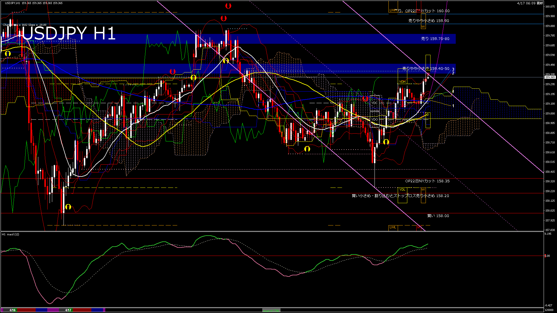Click the yellow up-arrow marker at far left
Screen dimensions: 557x313
8,53
